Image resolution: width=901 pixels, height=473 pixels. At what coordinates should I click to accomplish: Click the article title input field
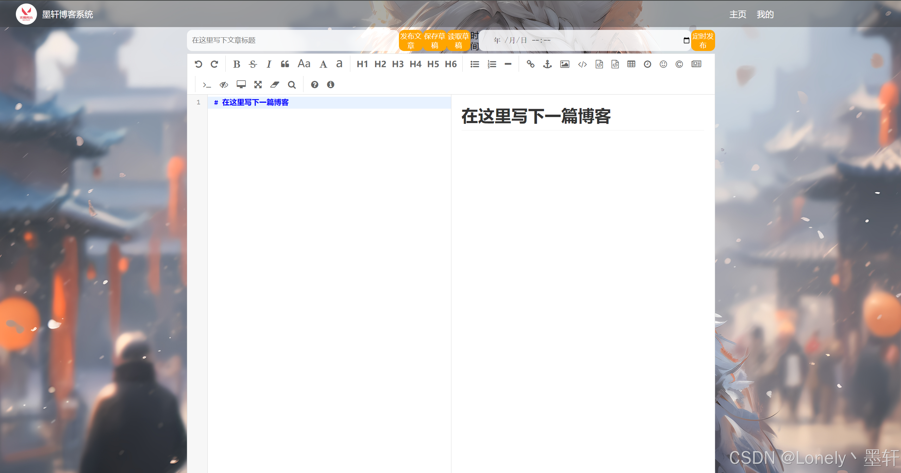(x=292, y=40)
